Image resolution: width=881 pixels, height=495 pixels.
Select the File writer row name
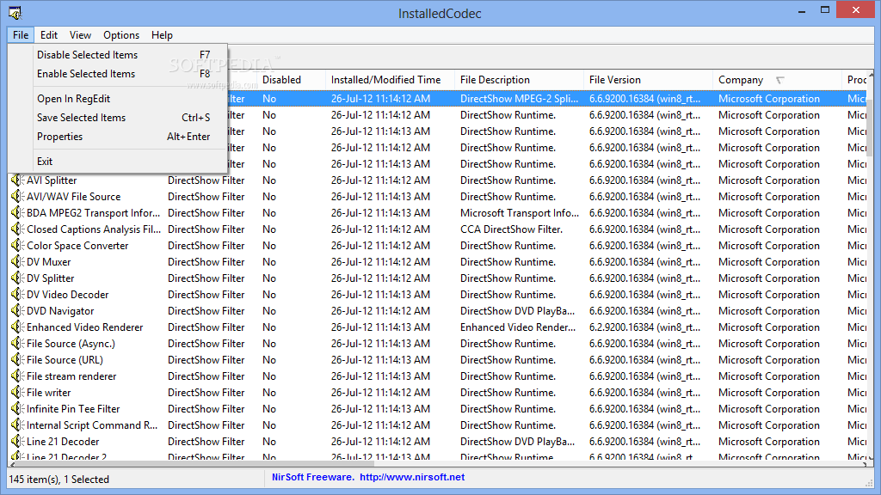(x=49, y=392)
